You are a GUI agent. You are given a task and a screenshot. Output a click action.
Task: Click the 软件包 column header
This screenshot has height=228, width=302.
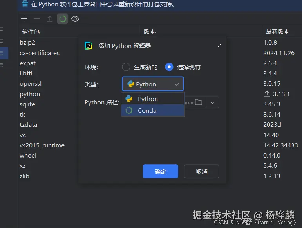pos(31,31)
